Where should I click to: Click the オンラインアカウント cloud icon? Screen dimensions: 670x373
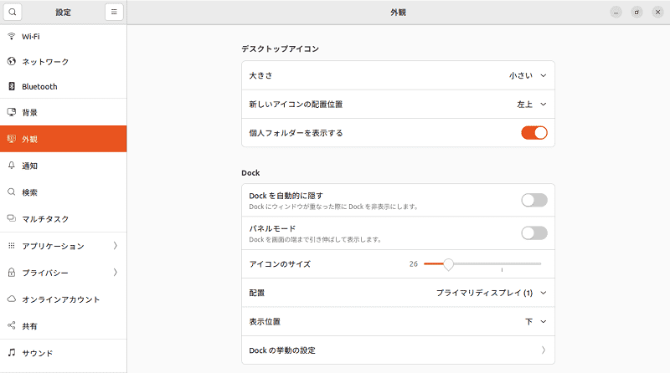12,299
